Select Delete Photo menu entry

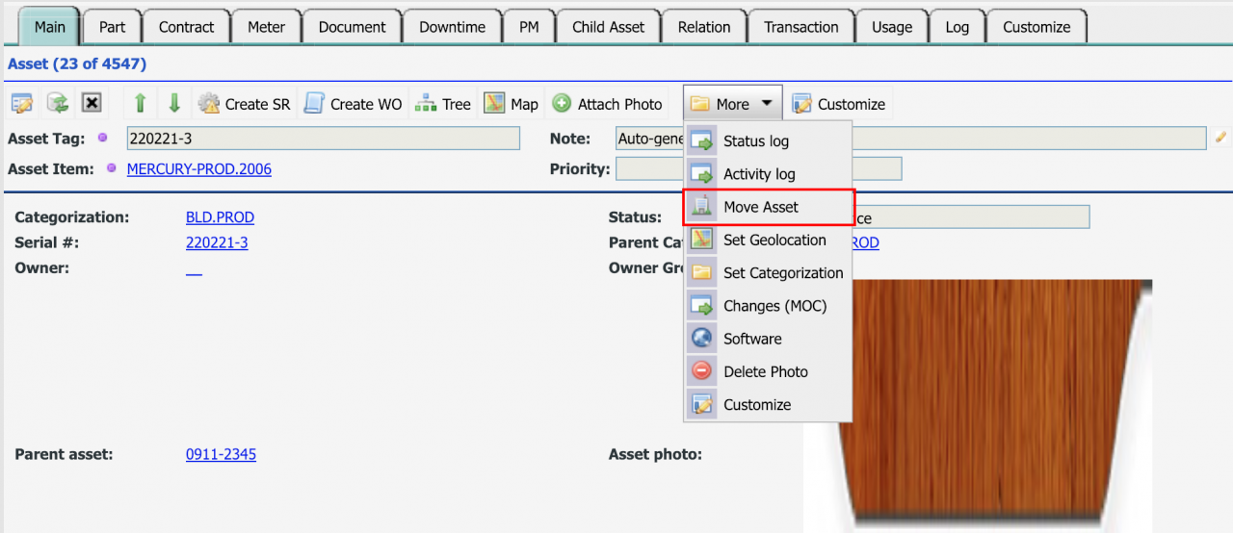pos(765,371)
